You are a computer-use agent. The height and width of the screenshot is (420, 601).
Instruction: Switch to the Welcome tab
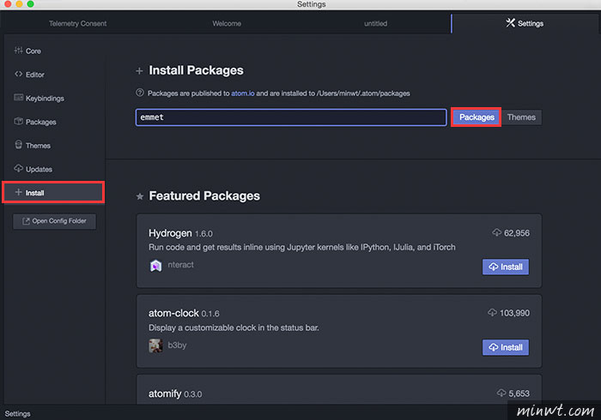(x=227, y=24)
